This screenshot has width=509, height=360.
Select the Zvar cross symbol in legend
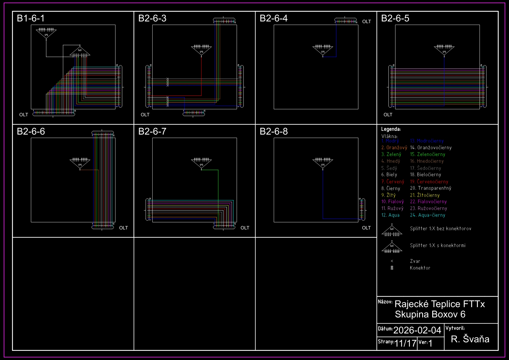(392, 261)
